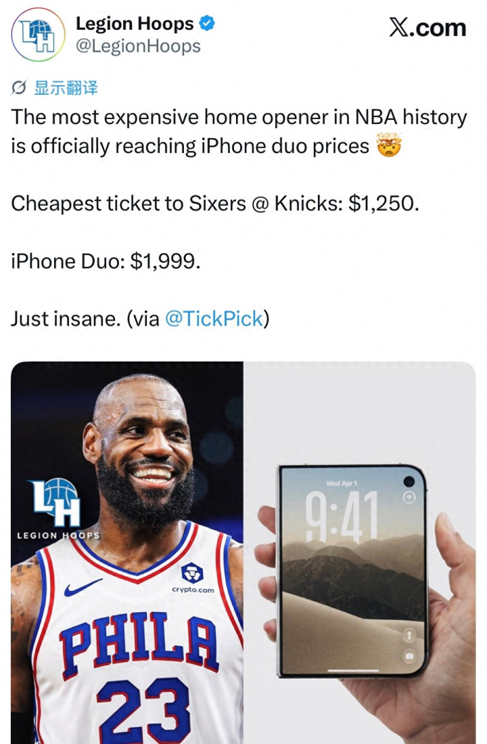Click the crypto.com logo on the jersey

click(193, 578)
